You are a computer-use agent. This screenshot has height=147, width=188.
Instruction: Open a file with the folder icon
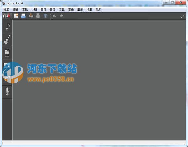click(23, 16)
